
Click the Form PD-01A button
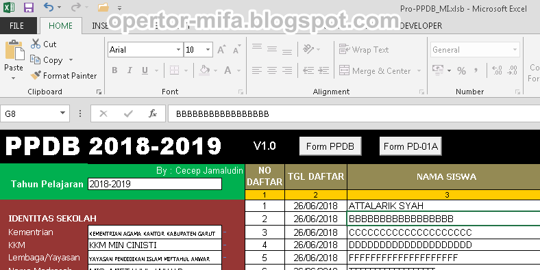coord(410,146)
